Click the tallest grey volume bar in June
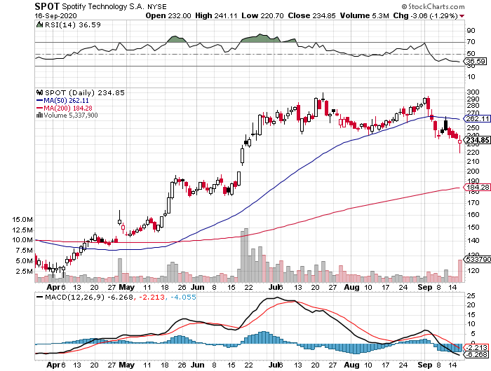 [x=245, y=255]
